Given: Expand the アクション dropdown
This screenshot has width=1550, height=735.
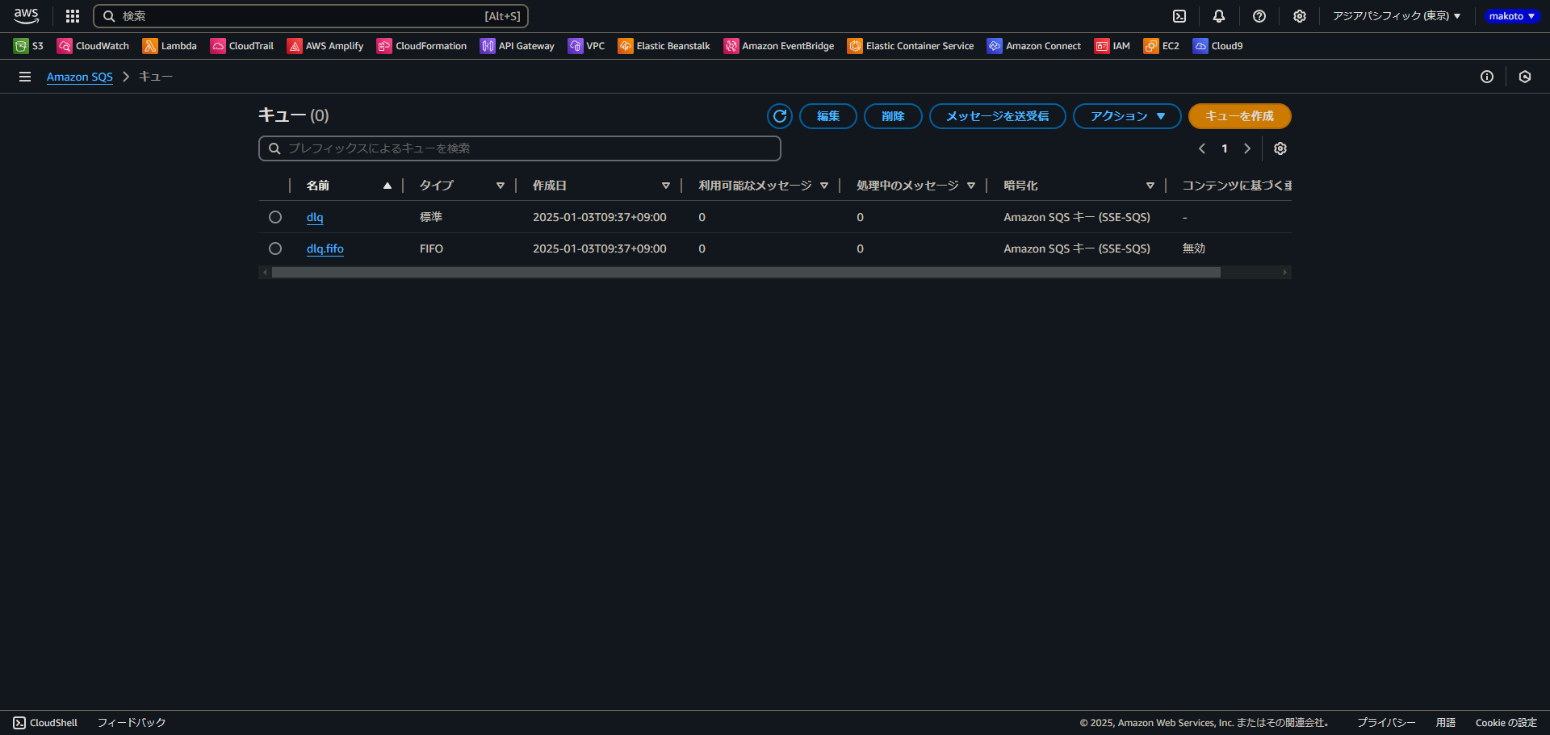Looking at the screenshot, I should coord(1127,116).
